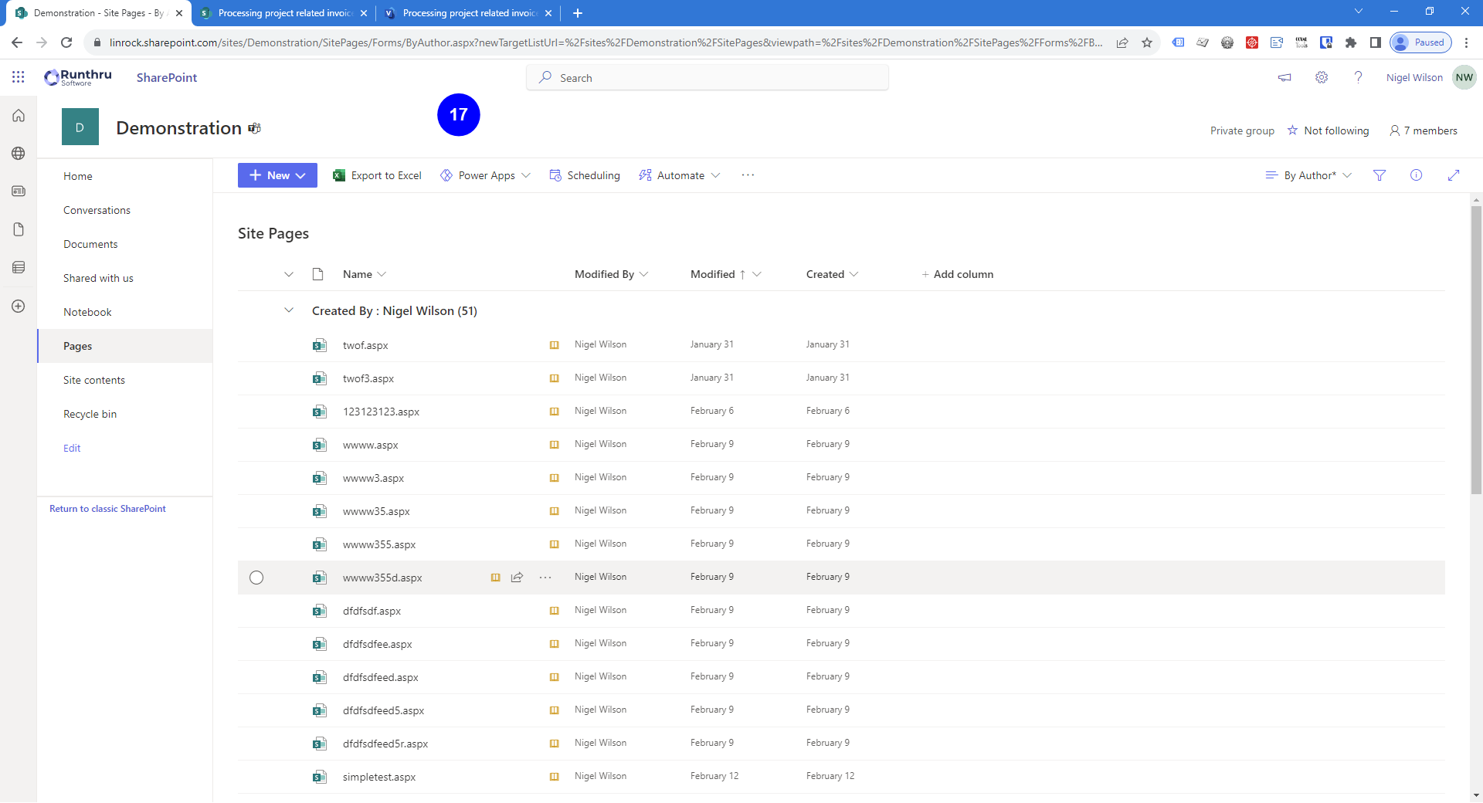Screen dimensions: 1483x803
Task: Open the details pane info icon
Action: [x=1416, y=175]
